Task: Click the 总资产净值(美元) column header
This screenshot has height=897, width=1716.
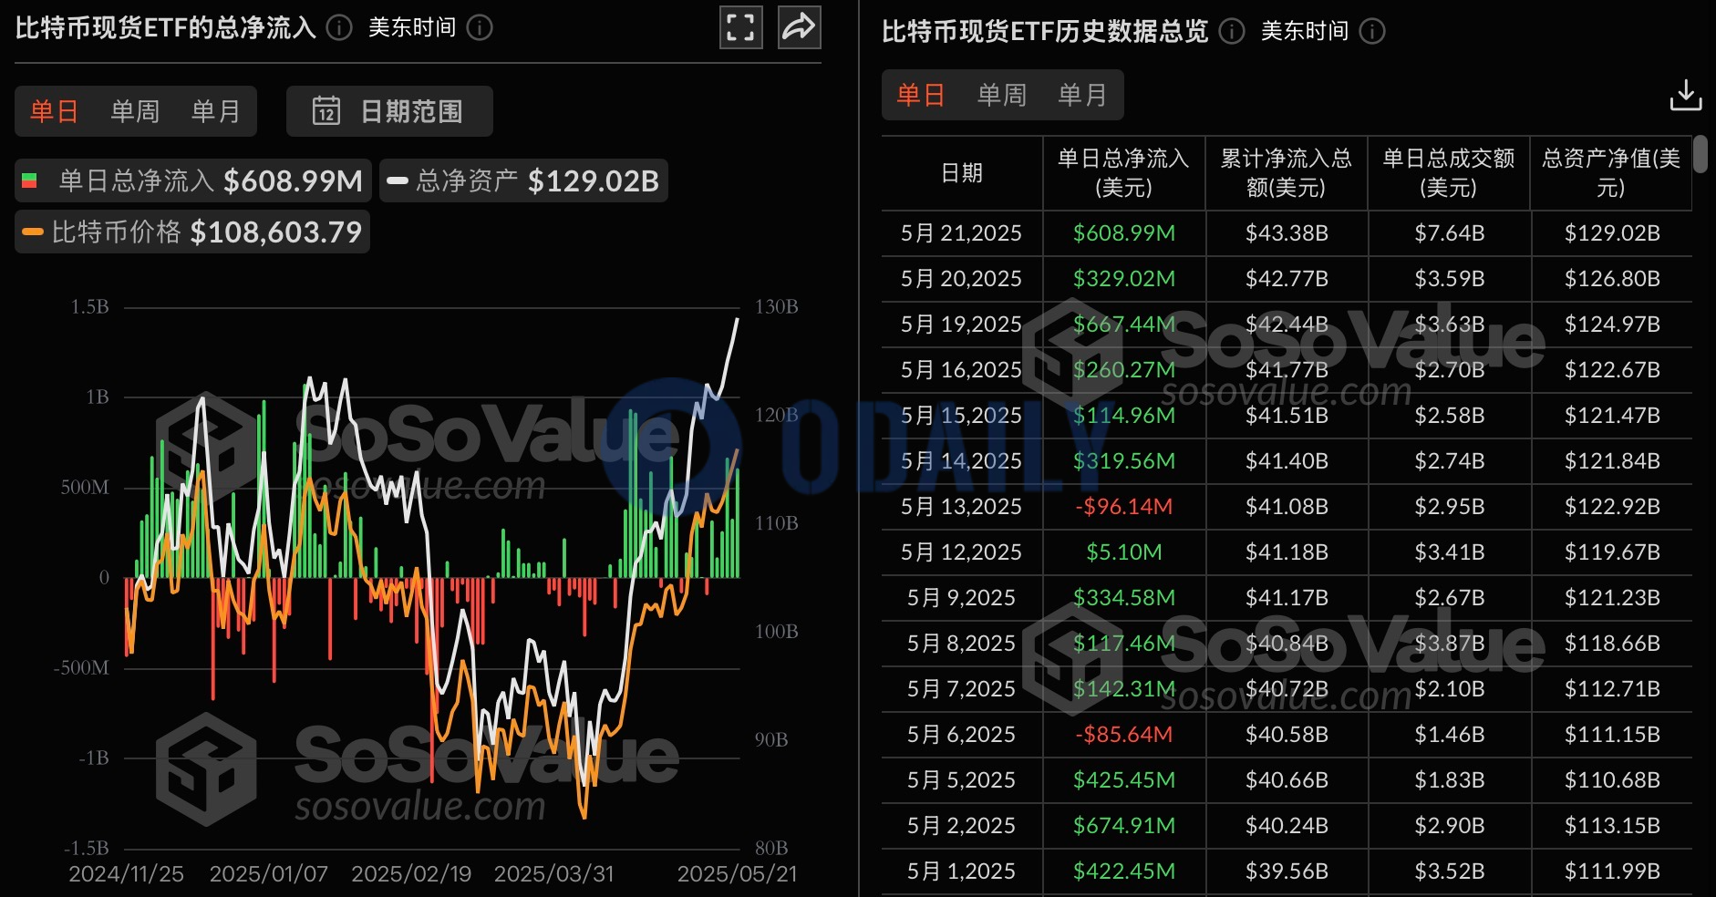Action: [x=1610, y=173]
